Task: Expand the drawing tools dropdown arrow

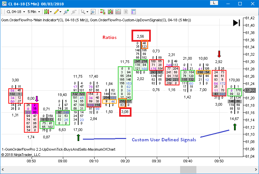Action: tap(61, 12)
